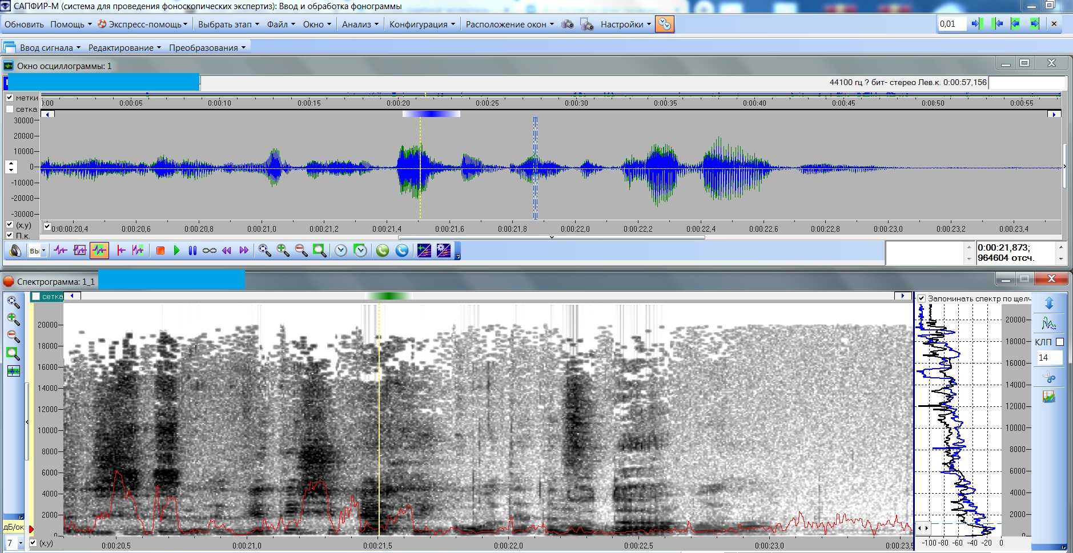Open the 'Вы' combo box in oscillogram toolbar
Screen dimensions: 1073x553
coord(37,251)
